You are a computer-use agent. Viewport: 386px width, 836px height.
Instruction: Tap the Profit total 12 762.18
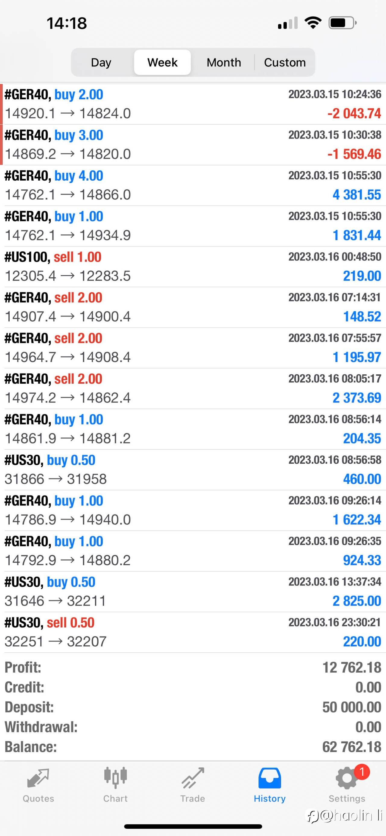click(352, 668)
